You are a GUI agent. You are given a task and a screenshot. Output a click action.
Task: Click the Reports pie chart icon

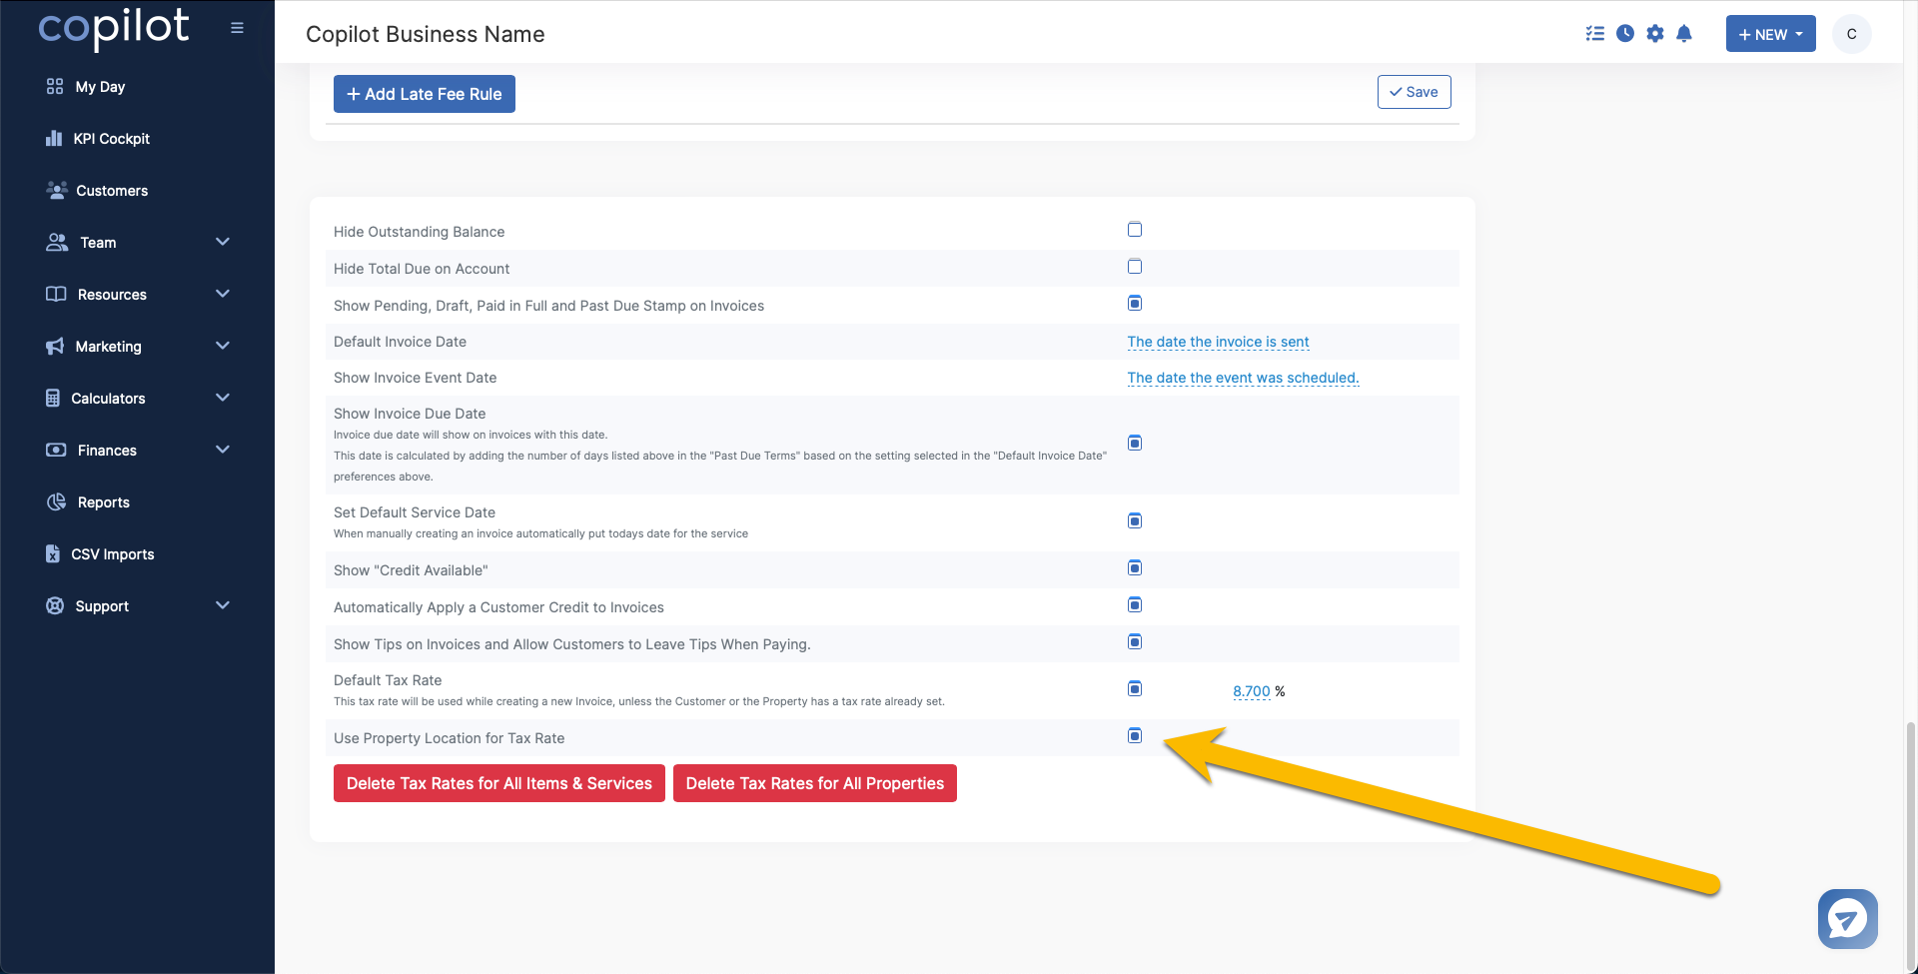56,502
